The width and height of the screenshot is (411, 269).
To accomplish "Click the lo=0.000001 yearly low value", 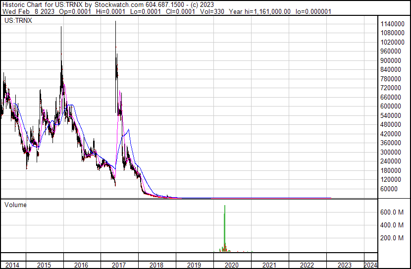I will click(313, 11).
